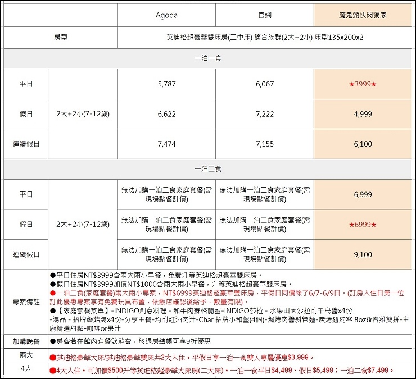Viewport: 416px width, 379px height.
Task: Click 連續假日 row label under 一泊二食
Action: pyautogui.click(x=26, y=254)
